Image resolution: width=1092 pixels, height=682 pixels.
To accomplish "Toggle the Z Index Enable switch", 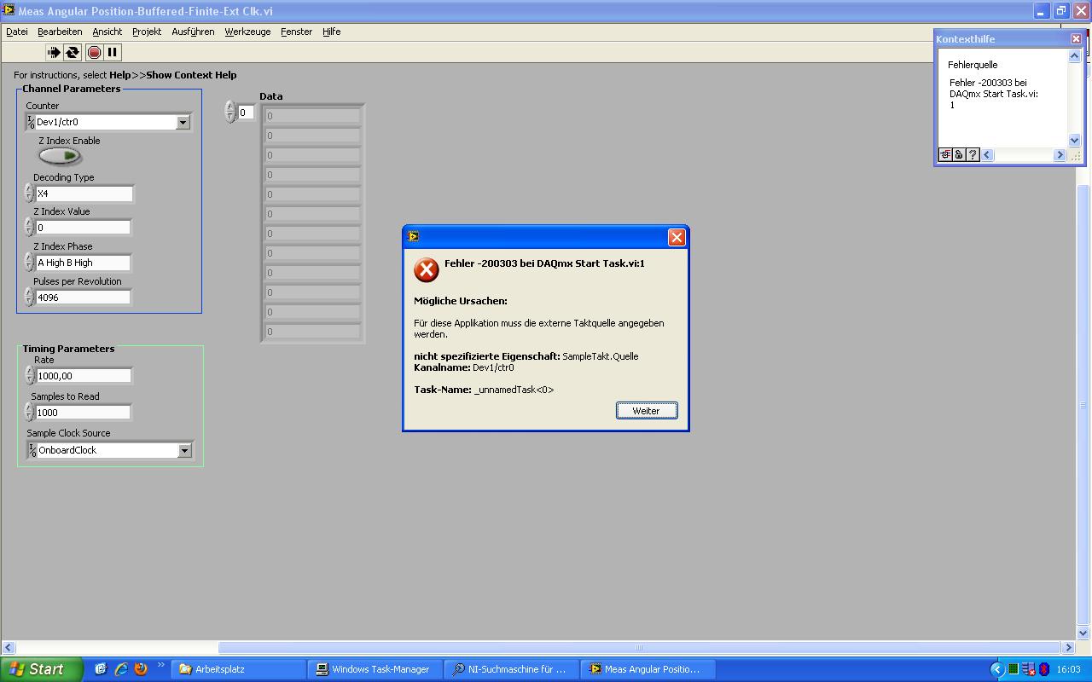I will pyautogui.click(x=60, y=156).
